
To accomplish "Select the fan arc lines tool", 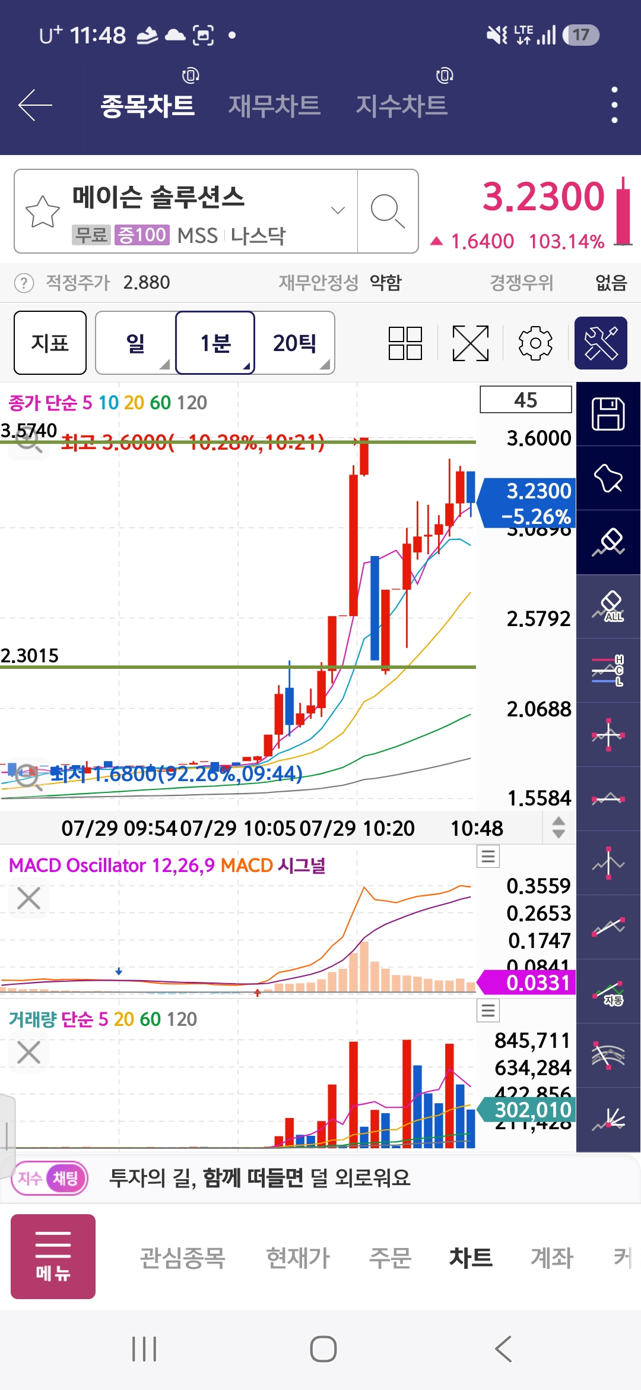I will 608,1056.
